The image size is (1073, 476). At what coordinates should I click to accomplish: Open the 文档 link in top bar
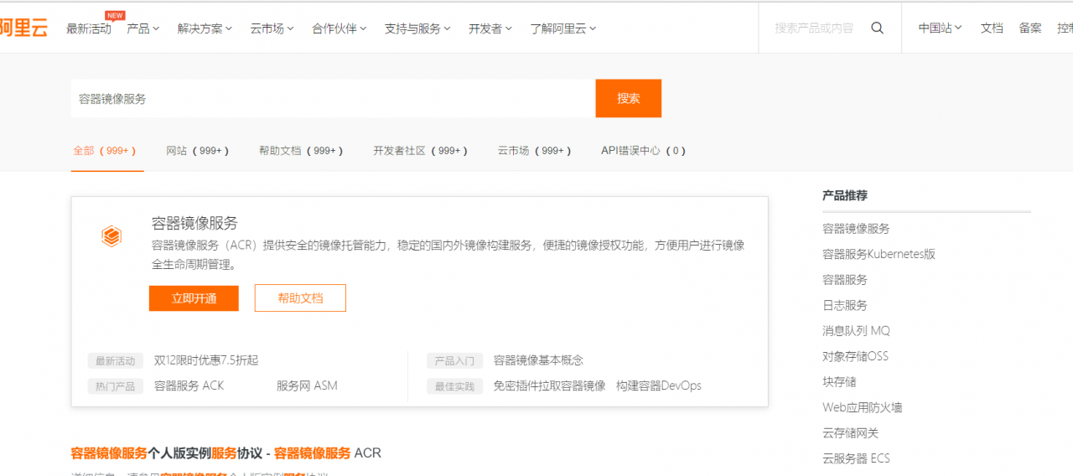[992, 28]
